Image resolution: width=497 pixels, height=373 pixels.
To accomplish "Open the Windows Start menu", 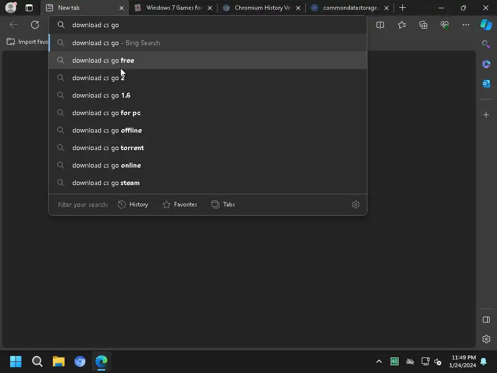I will click(x=16, y=361).
